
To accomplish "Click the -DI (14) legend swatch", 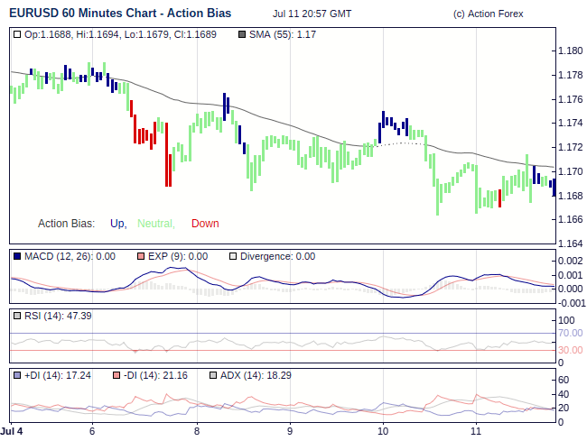I will (115, 375).
